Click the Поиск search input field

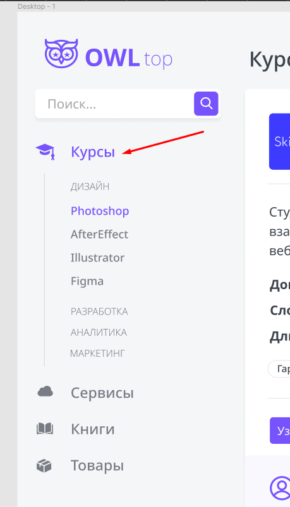(114, 104)
